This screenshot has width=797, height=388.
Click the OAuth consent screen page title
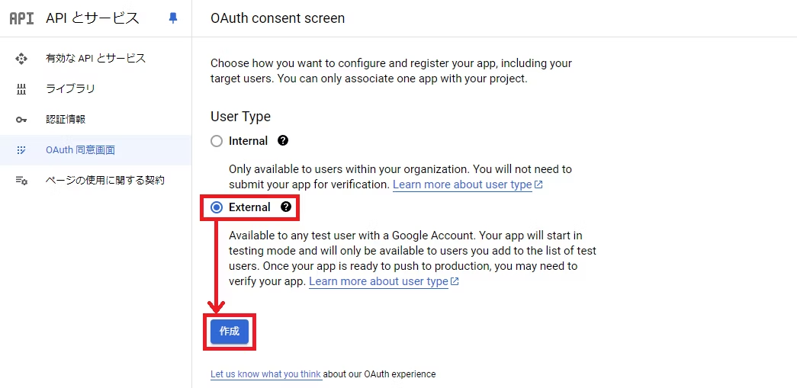pyautogui.click(x=278, y=18)
